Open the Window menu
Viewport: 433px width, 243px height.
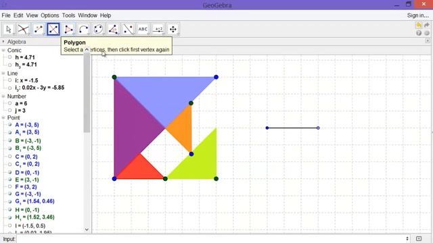click(x=87, y=16)
